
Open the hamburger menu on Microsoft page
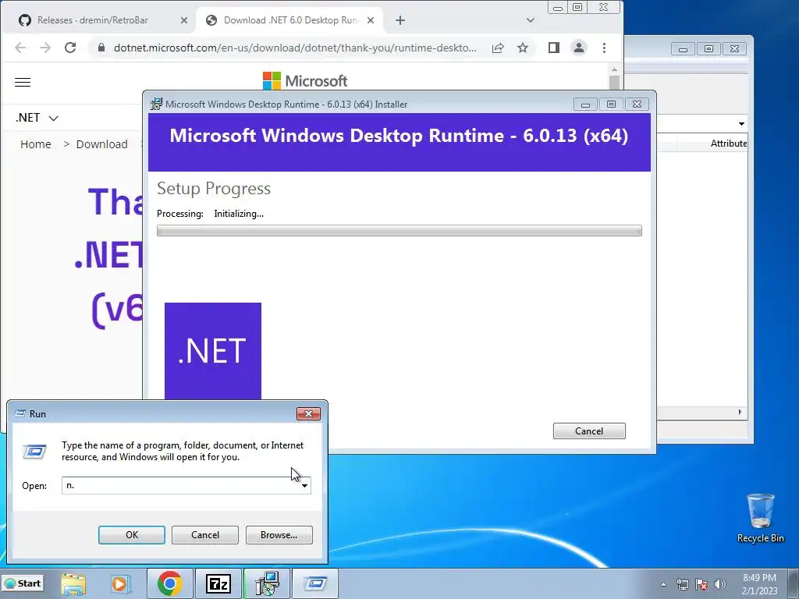click(x=23, y=82)
